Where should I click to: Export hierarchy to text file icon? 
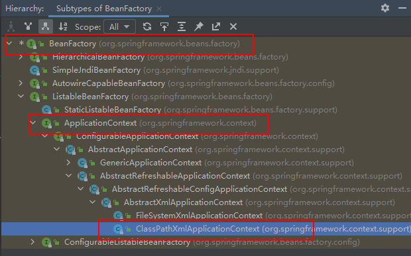[x=216, y=26]
